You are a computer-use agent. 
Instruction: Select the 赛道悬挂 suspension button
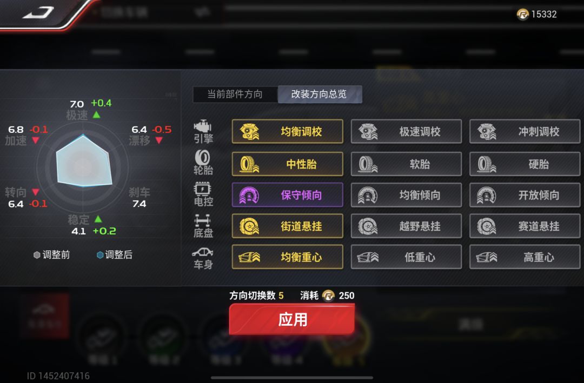pos(525,226)
